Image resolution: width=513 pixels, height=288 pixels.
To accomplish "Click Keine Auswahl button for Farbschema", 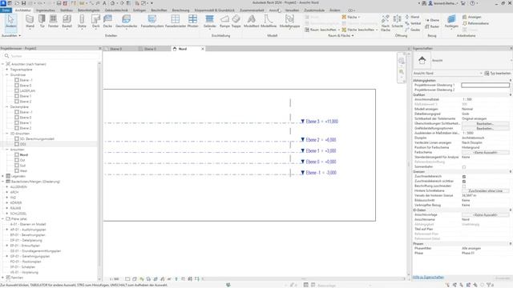I will point(485,153).
